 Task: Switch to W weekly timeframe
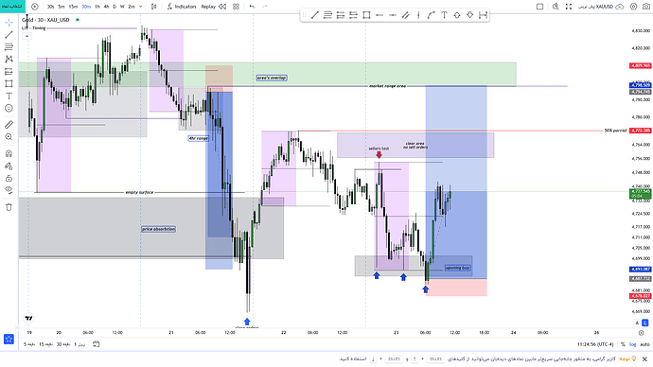(x=122, y=7)
